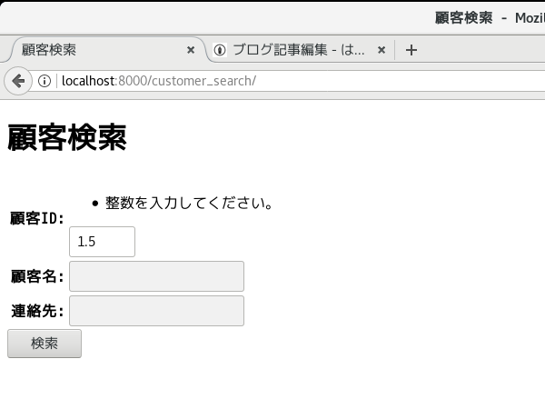Open the site information icon beside localhost
Viewport: 545px width, 409px height.
point(45,81)
